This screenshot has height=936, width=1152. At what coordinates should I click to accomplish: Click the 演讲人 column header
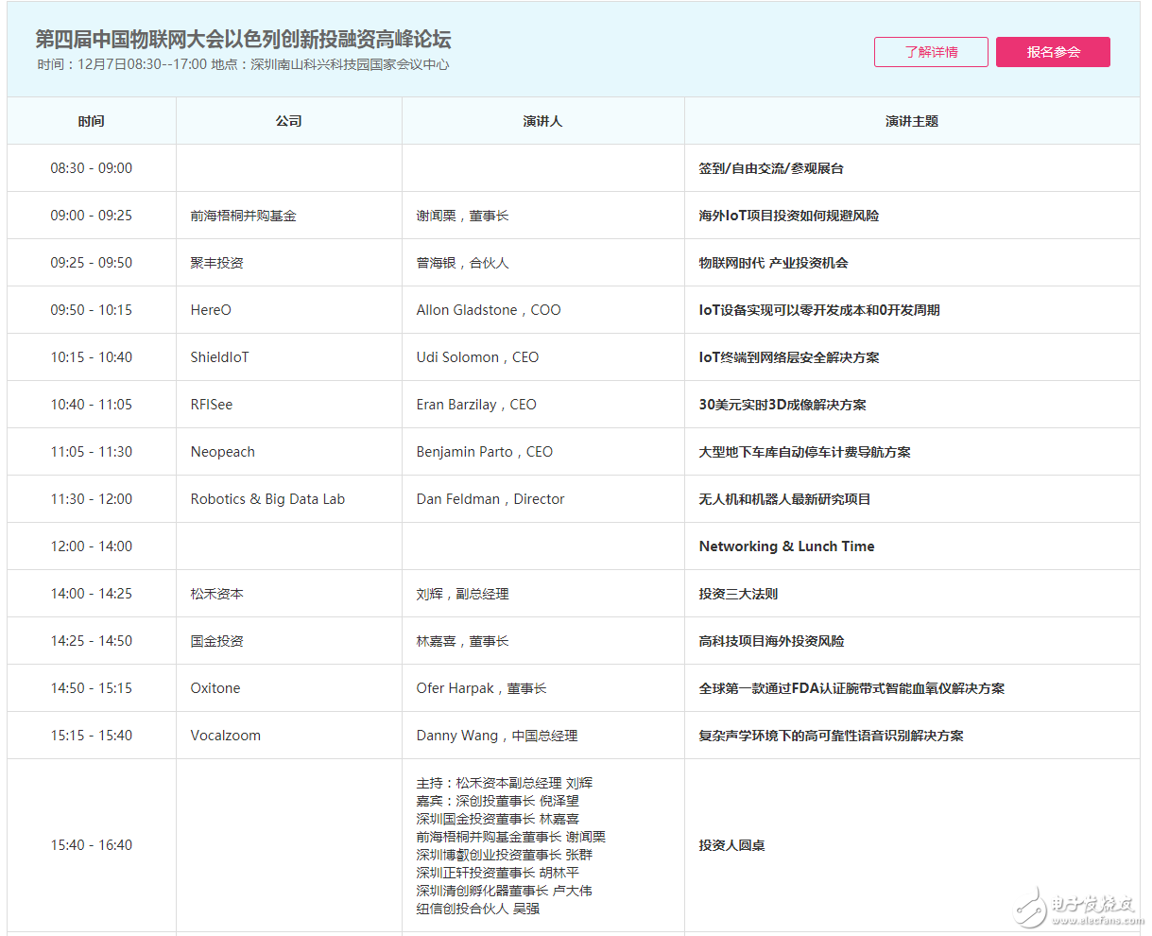(x=542, y=121)
